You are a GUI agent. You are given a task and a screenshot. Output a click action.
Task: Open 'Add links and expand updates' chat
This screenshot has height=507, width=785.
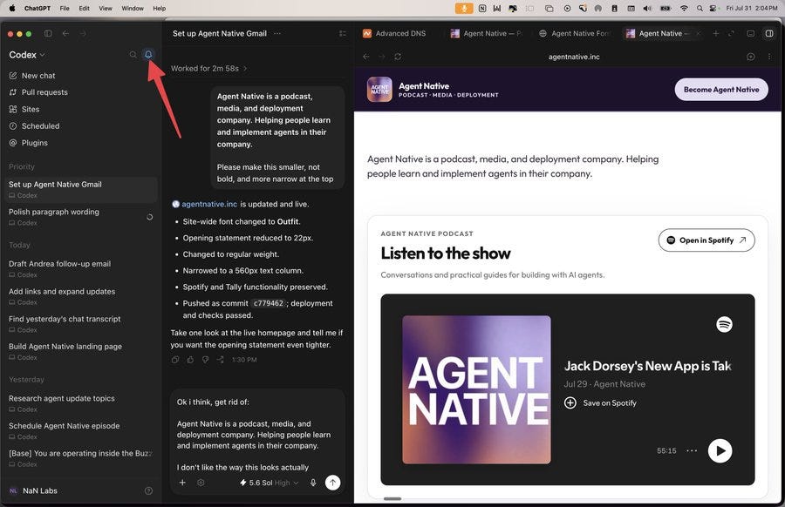click(80, 296)
